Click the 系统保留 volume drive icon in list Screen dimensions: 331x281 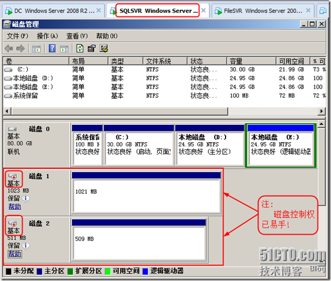pyautogui.click(x=9, y=96)
